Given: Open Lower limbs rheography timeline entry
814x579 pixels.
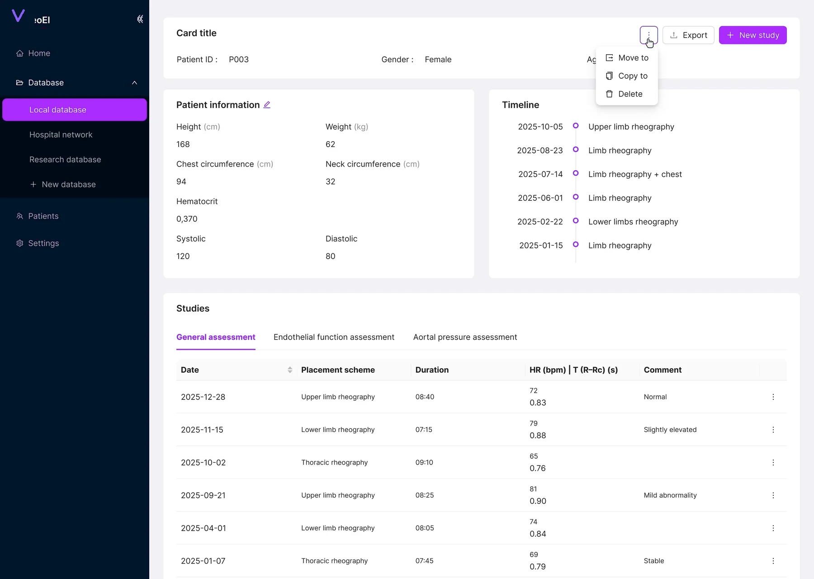Looking at the screenshot, I should (633, 222).
